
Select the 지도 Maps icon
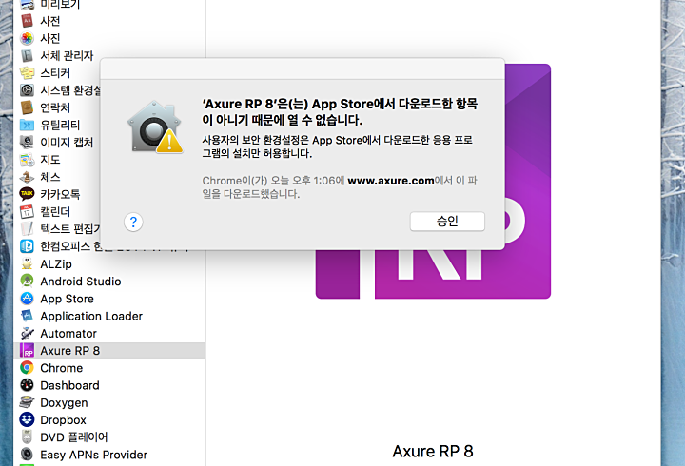[x=27, y=160]
